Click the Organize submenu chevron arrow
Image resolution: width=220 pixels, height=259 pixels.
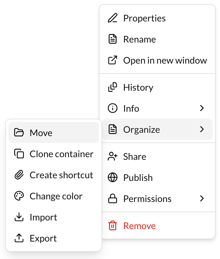202,129
